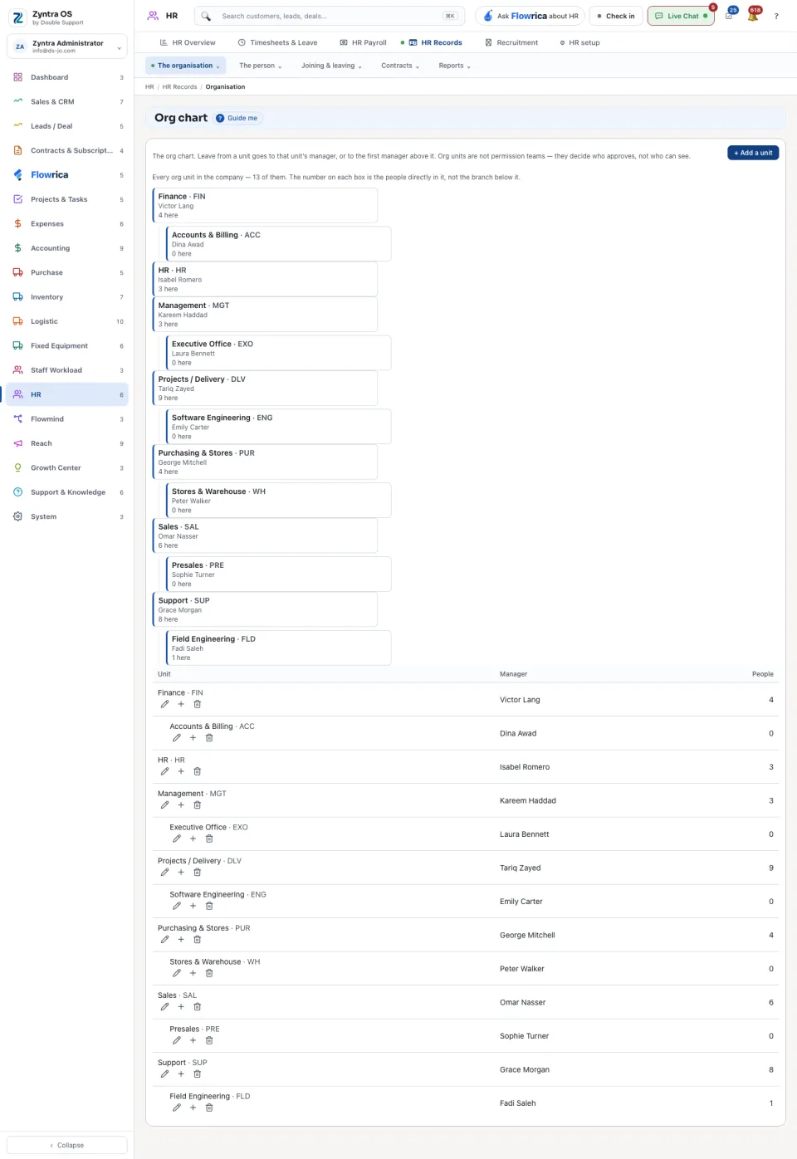Open Sales & CRM in sidebar
The image size is (797, 1159).
pos(67,101)
